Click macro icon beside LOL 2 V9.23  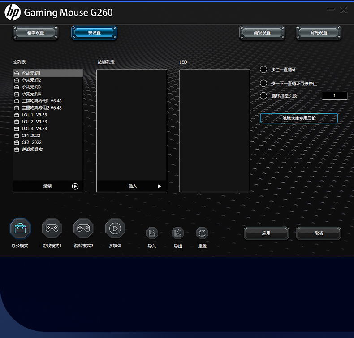point(17,122)
